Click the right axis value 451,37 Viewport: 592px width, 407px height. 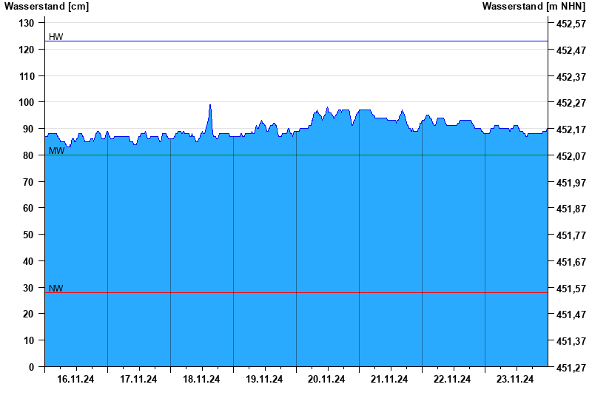point(571,341)
